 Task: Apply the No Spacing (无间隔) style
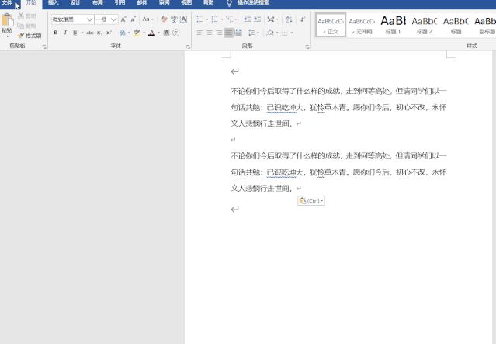[x=362, y=25]
